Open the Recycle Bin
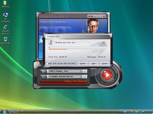 click(x=6, y=41)
